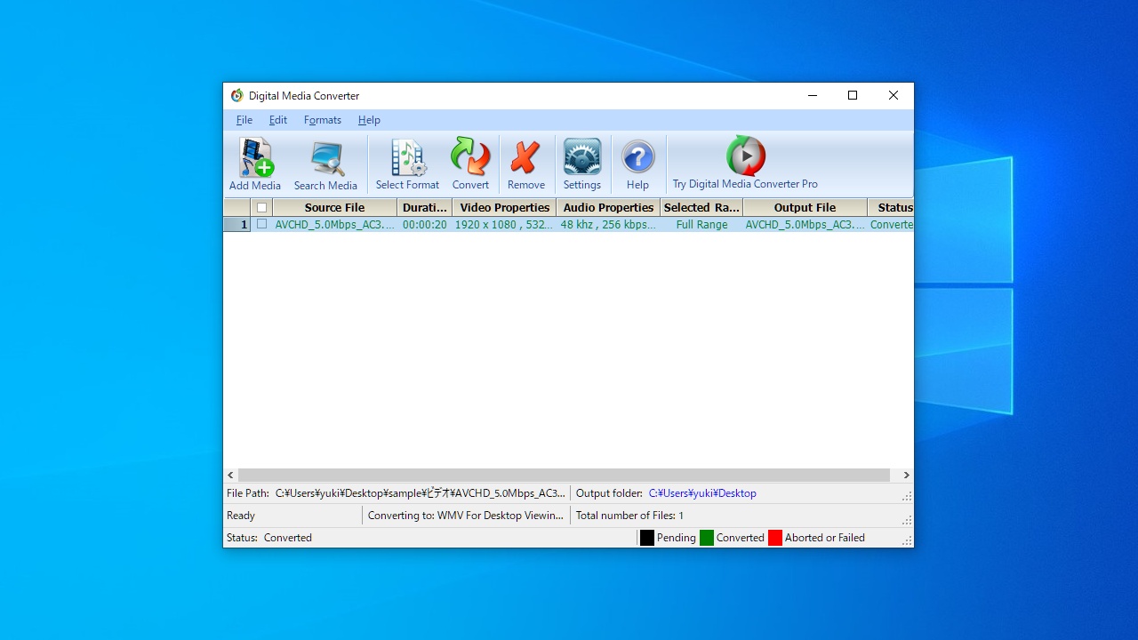Click the 1920 x 1080 video cell
This screenshot has height=640, width=1138.
click(x=505, y=225)
